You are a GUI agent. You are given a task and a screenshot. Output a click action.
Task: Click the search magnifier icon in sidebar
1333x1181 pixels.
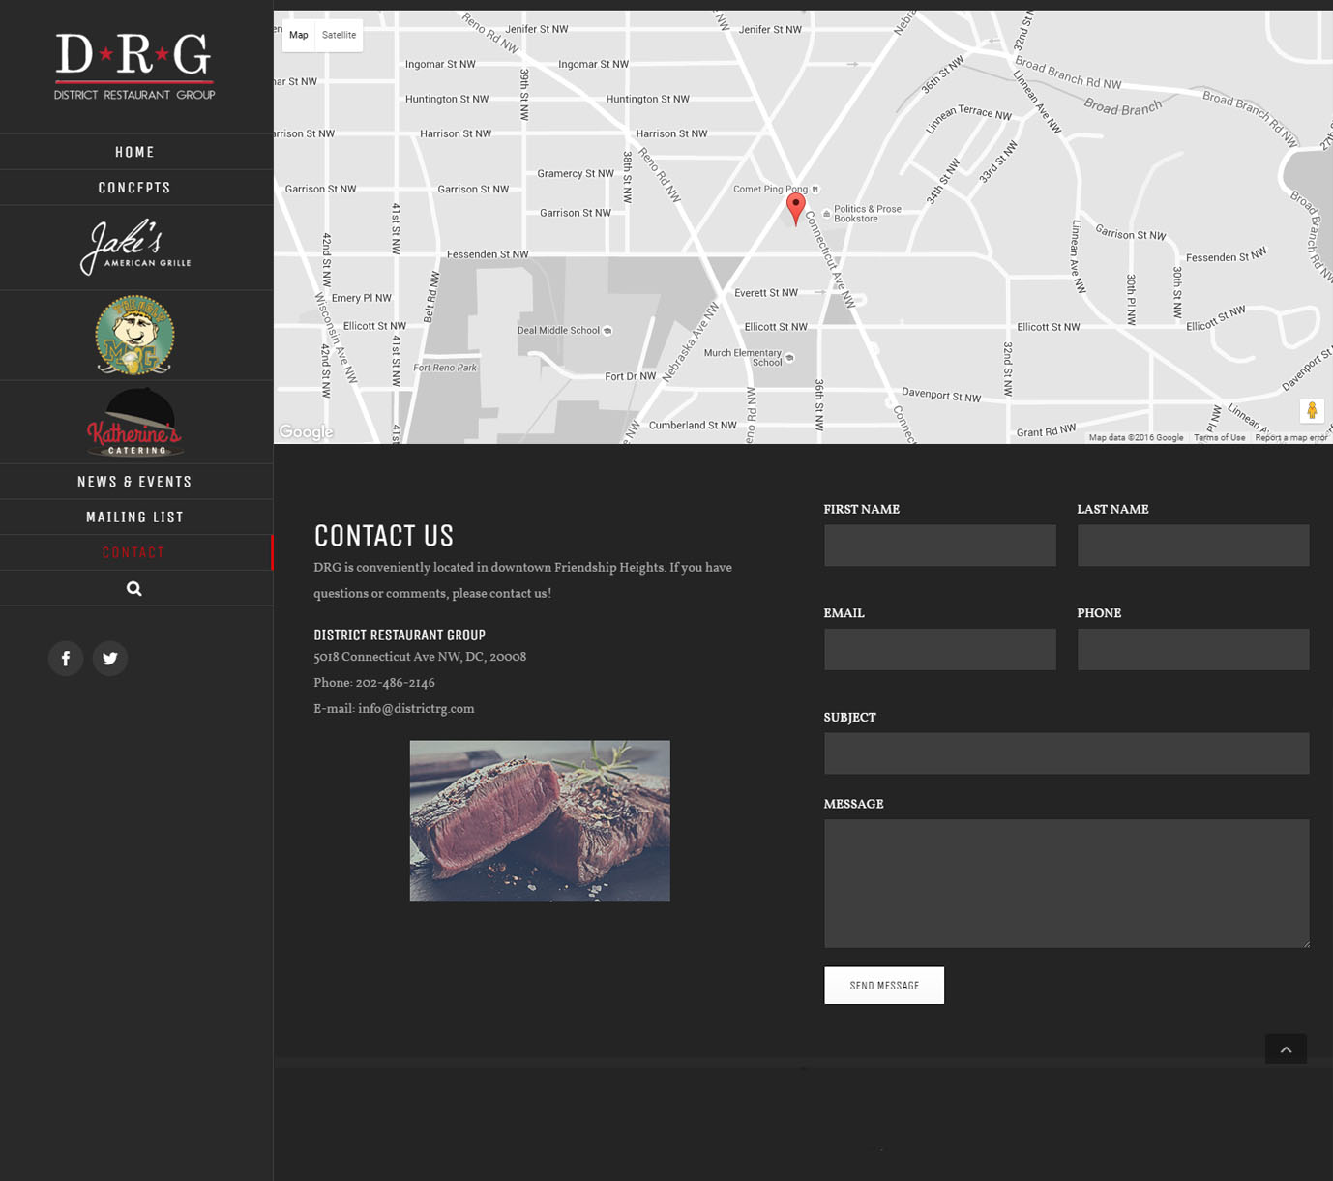134,588
